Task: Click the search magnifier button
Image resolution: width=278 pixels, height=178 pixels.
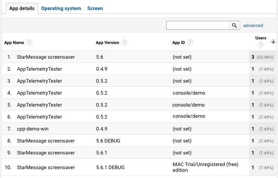Action: tap(235, 25)
